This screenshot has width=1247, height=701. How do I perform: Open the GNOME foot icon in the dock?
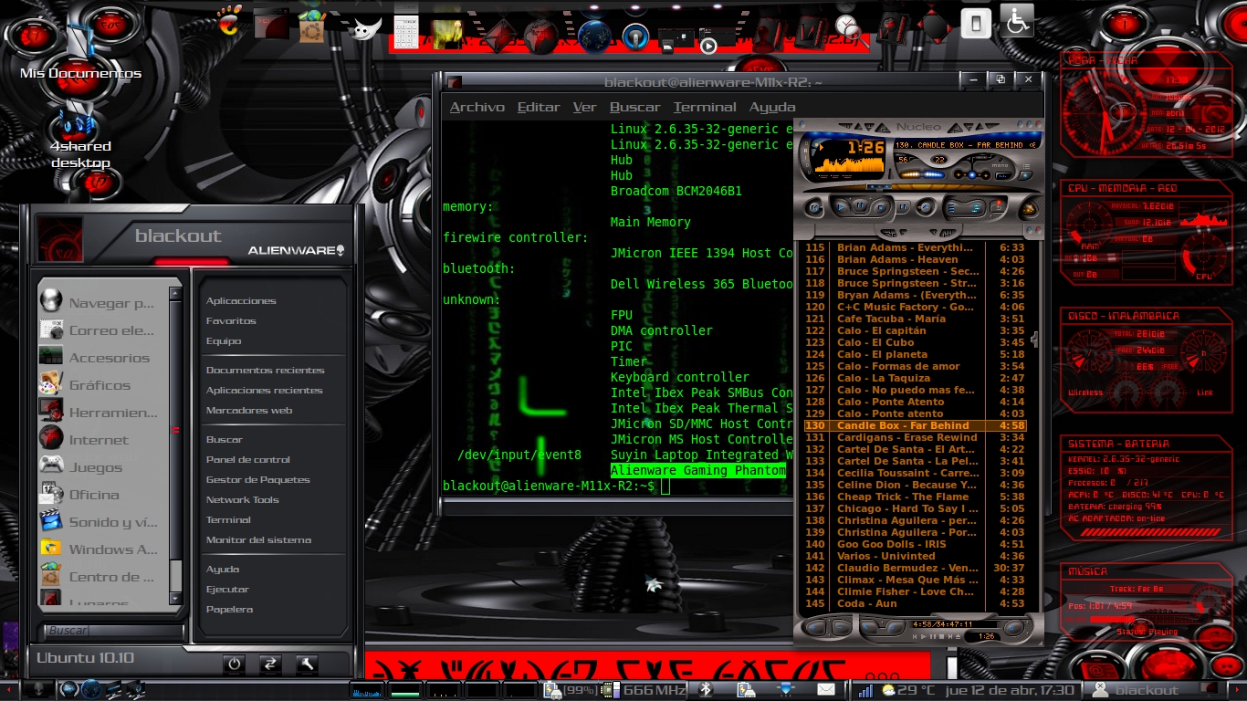[230, 21]
